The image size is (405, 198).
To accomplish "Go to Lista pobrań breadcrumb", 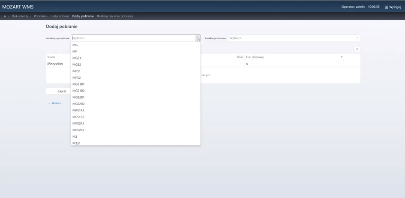I will pyautogui.click(x=60, y=16).
